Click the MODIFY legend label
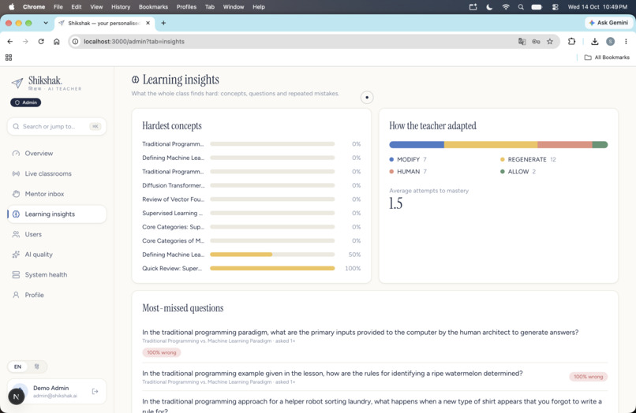The width and height of the screenshot is (636, 413). pos(408,159)
